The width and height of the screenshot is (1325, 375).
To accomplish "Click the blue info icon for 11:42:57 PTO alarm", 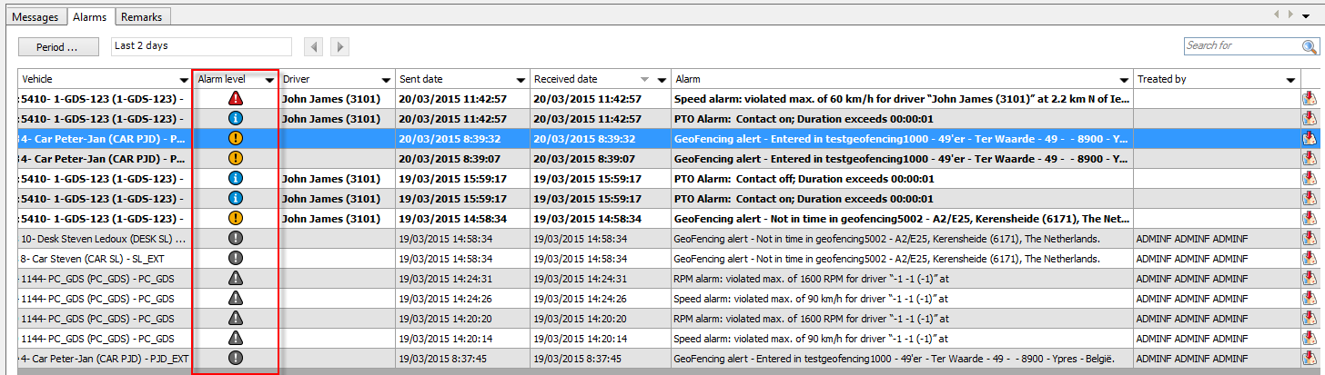I will point(236,119).
